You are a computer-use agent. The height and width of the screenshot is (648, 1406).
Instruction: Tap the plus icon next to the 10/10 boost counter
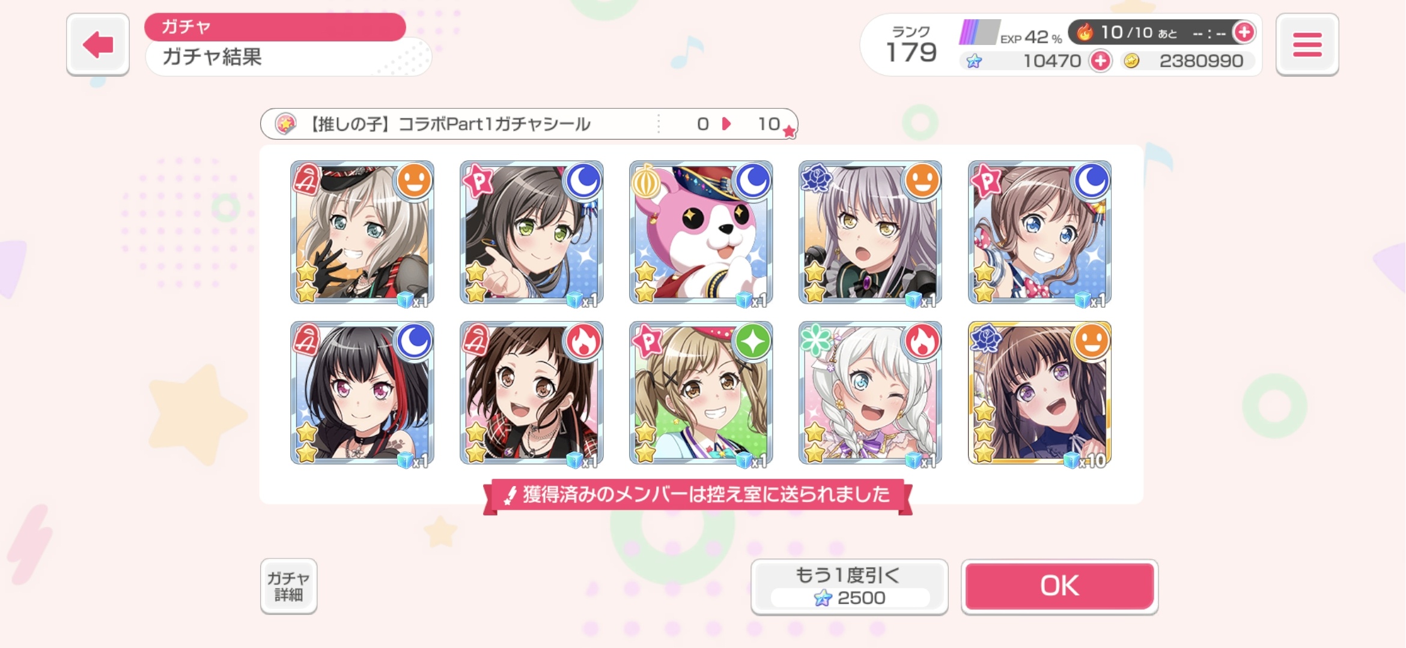1243,32
